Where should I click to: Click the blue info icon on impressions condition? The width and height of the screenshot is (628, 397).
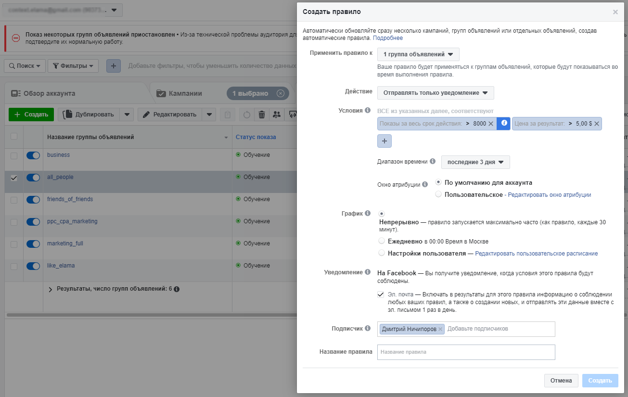click(504, 124)
